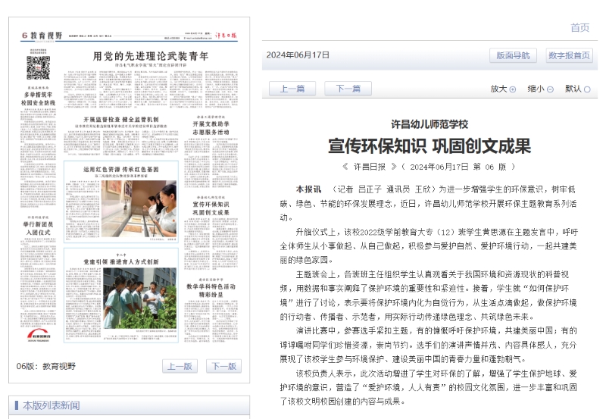The height and width of the screenshot is (419, 606).
Task: Open article 开展监督检查 健全监管机制
Action: (121, 120)
